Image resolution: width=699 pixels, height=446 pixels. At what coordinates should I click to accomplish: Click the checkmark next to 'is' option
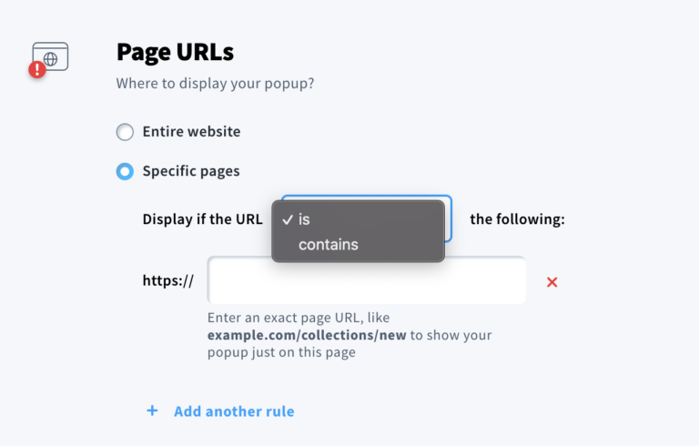(x=288, y=219)
